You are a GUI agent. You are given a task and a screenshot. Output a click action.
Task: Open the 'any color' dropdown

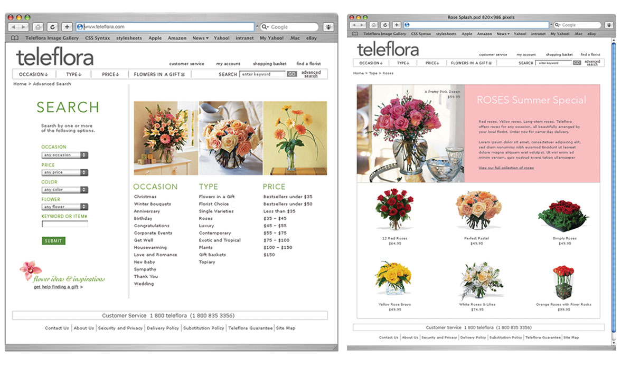coord(64,190)
